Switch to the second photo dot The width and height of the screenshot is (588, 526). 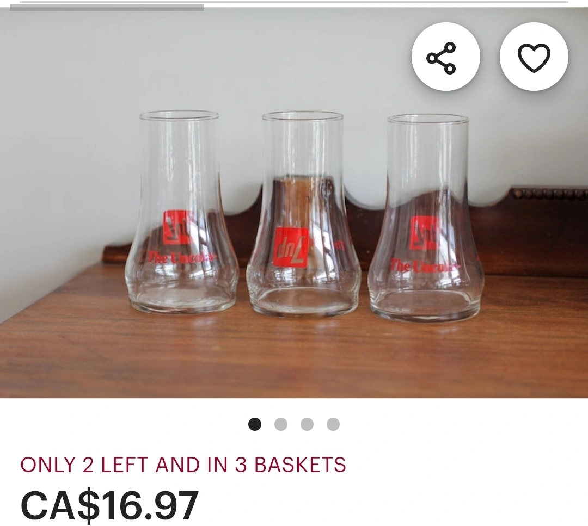click(281, 424)
